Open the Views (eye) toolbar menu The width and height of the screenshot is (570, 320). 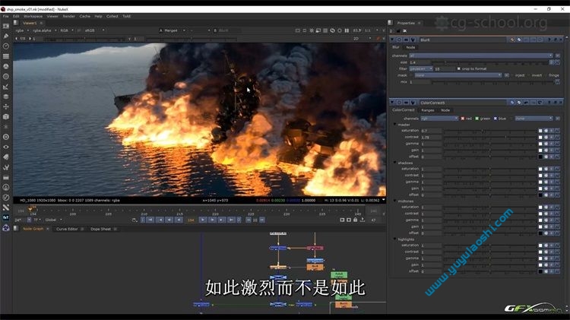coord(6,147)
